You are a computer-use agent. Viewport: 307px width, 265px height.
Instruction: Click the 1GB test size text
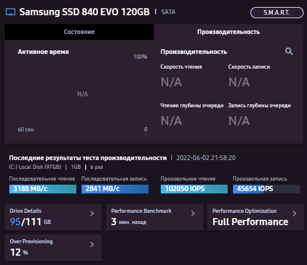76,167
